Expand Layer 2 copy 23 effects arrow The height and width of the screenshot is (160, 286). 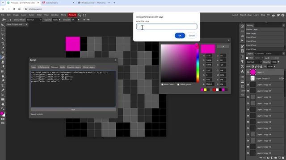[x=283, y=79]
